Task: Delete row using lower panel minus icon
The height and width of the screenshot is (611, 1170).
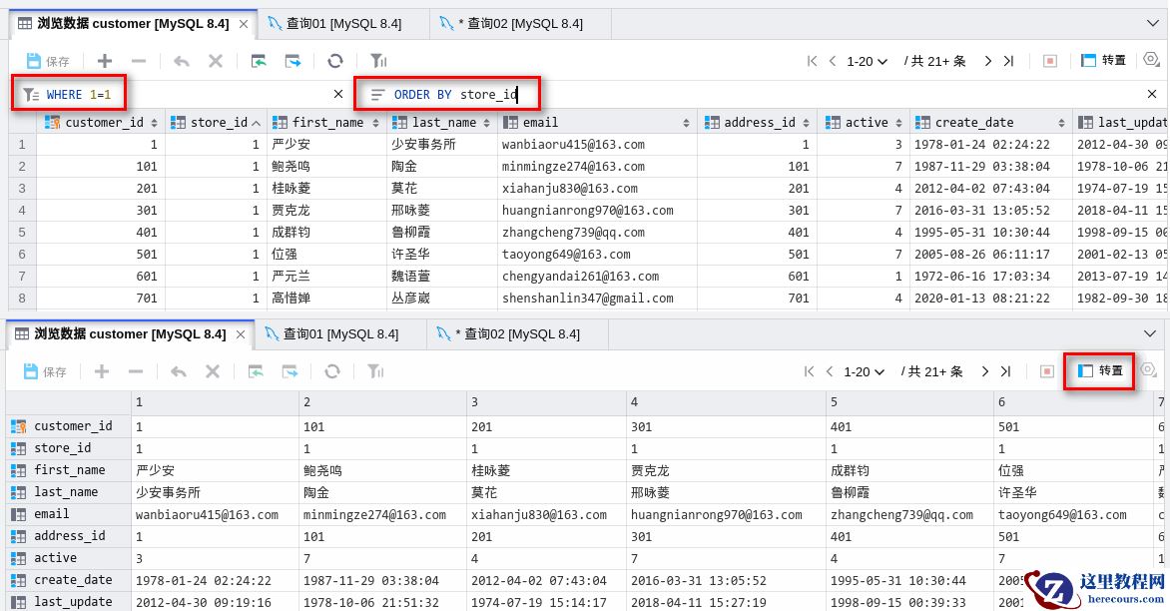Action: coord(136,371)
